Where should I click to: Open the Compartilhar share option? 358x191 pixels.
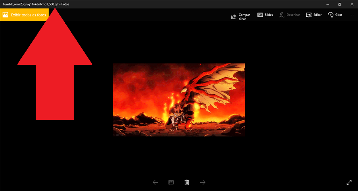point(241,17)
